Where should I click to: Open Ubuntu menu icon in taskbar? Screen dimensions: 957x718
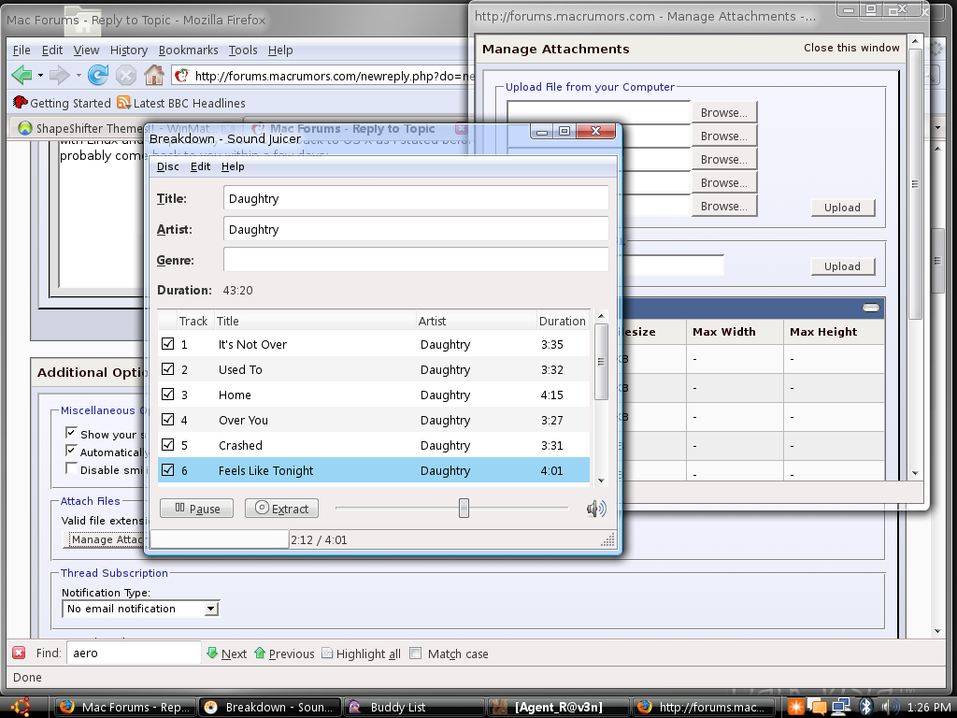[21, 707]
